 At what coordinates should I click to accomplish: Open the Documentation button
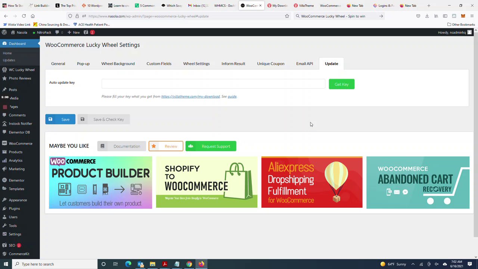[122, 146]
